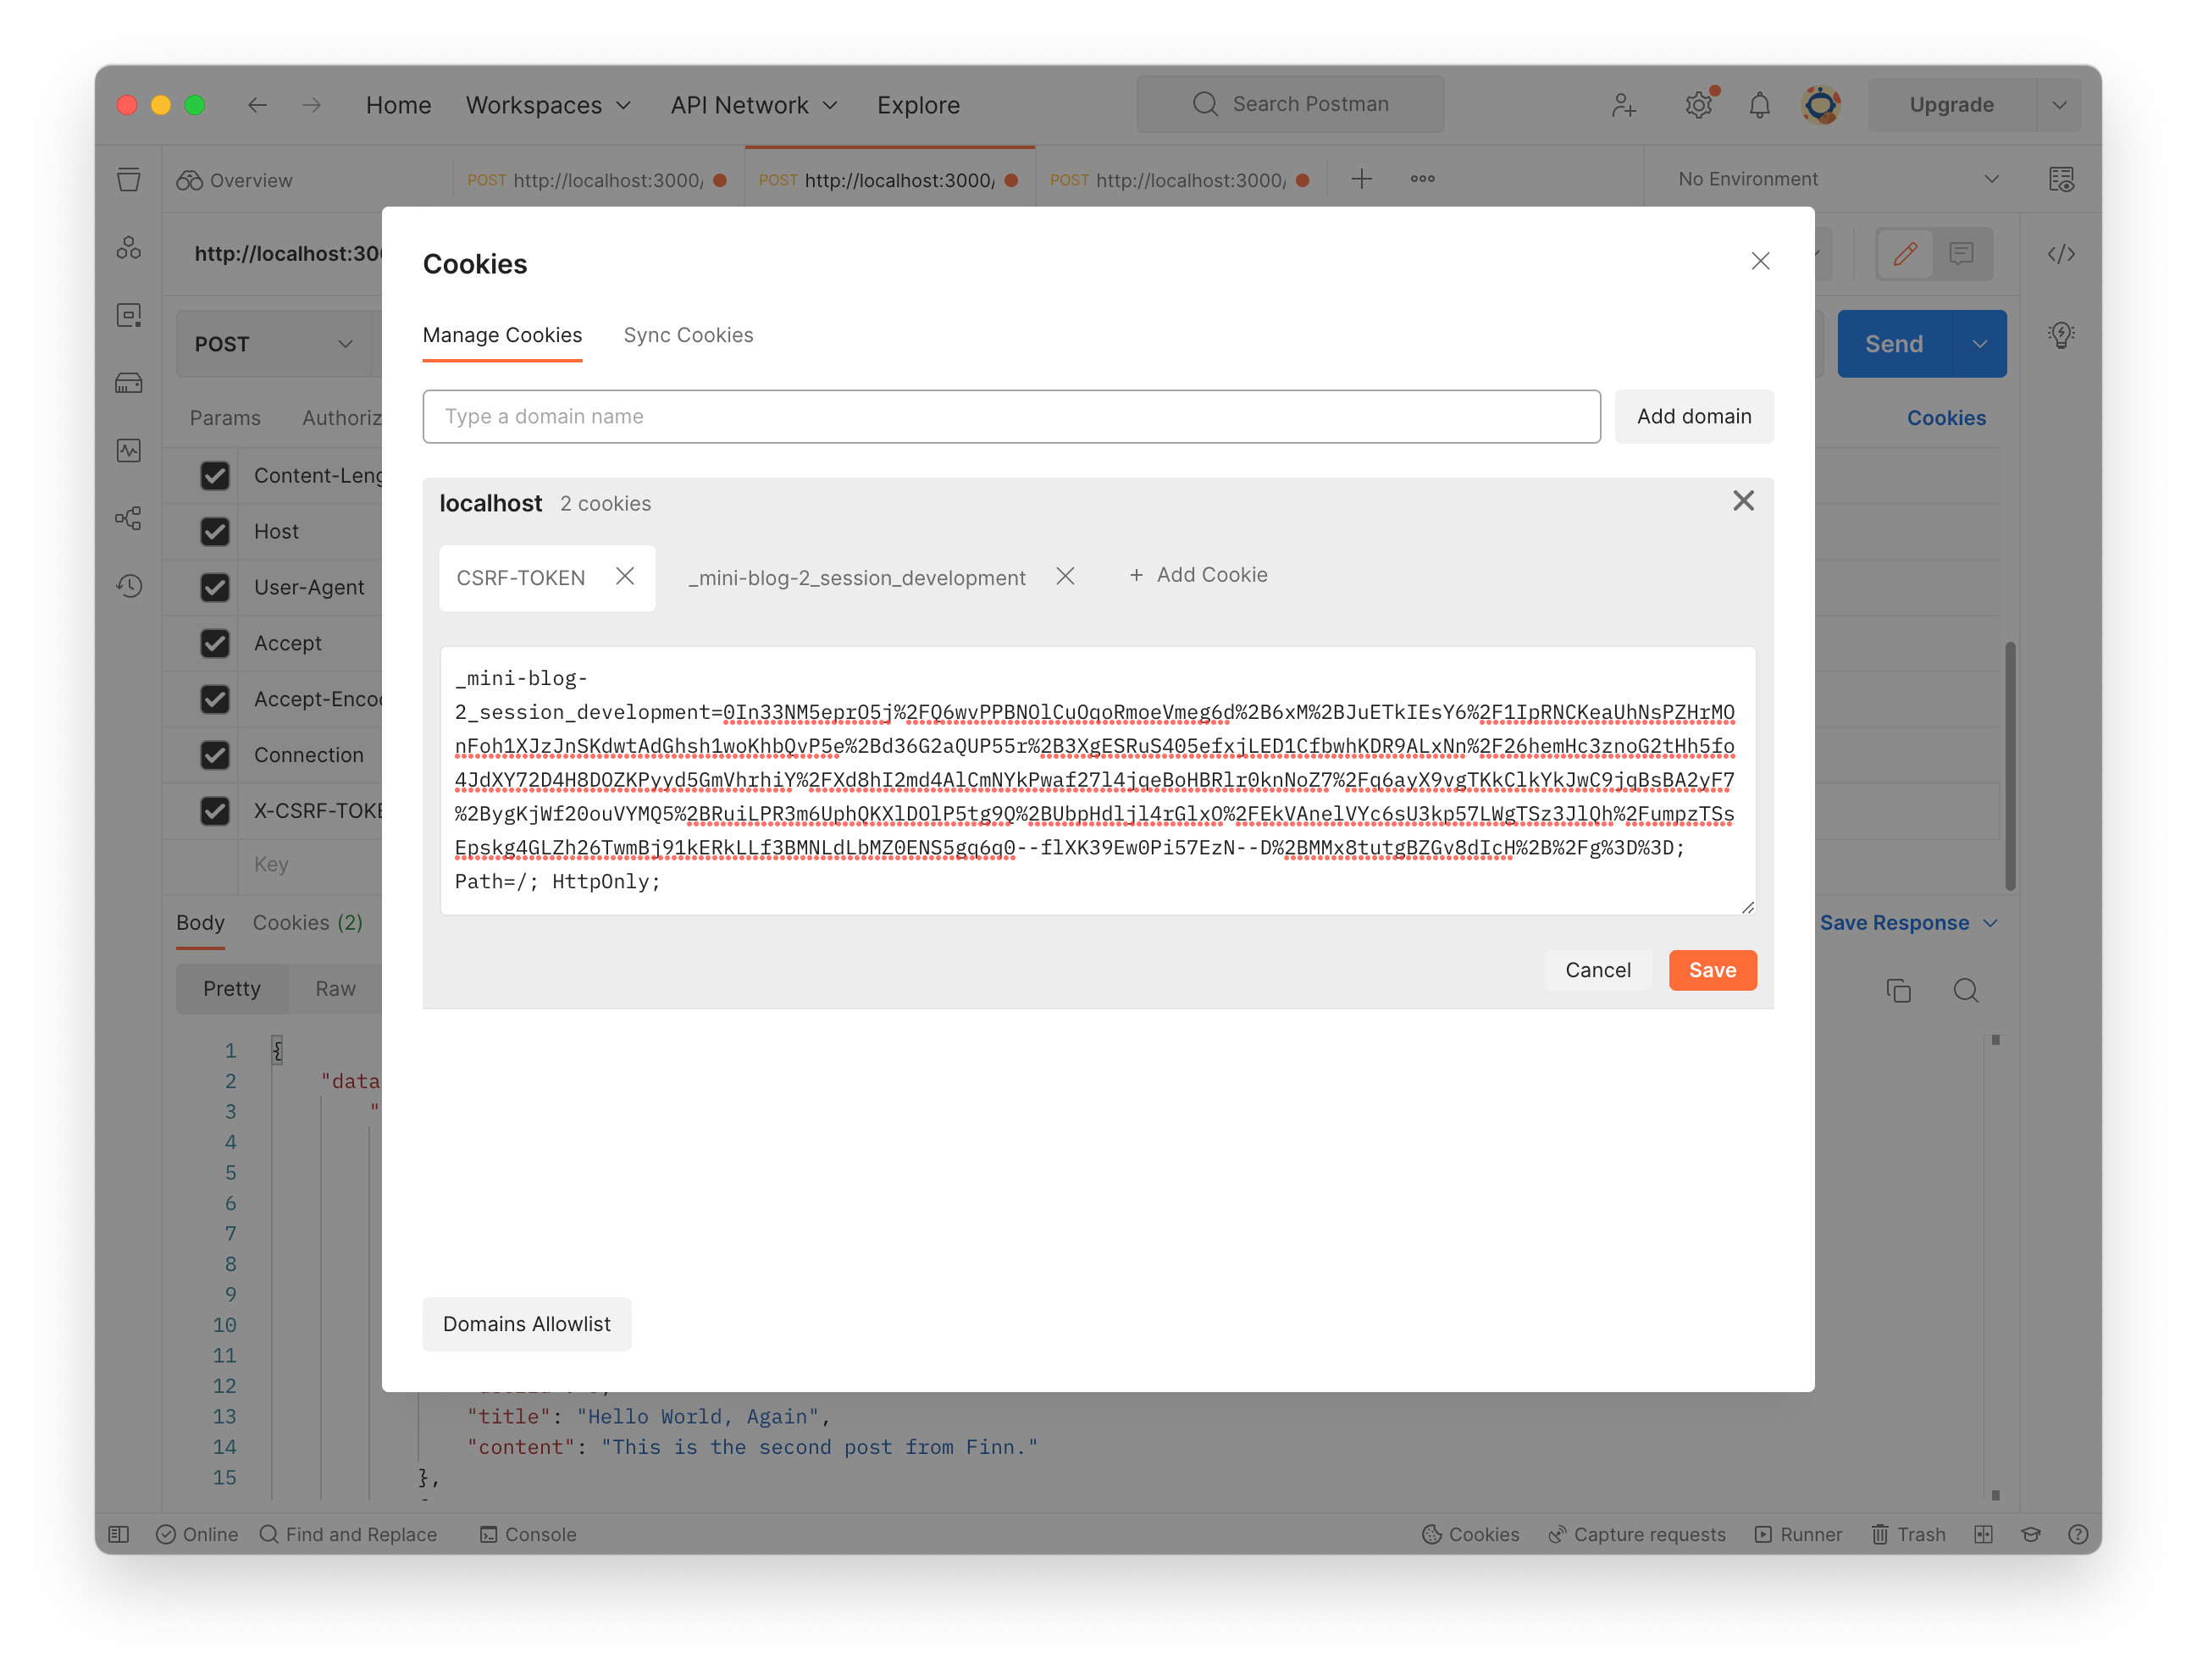This screenshot has width=2197, height=1680.
Task: Expand the Save Response dropdown
Action: tap(1908, 923)
